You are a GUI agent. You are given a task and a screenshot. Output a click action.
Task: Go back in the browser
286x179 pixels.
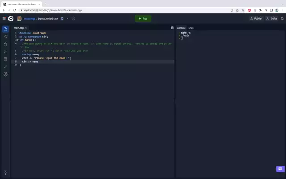4,10
